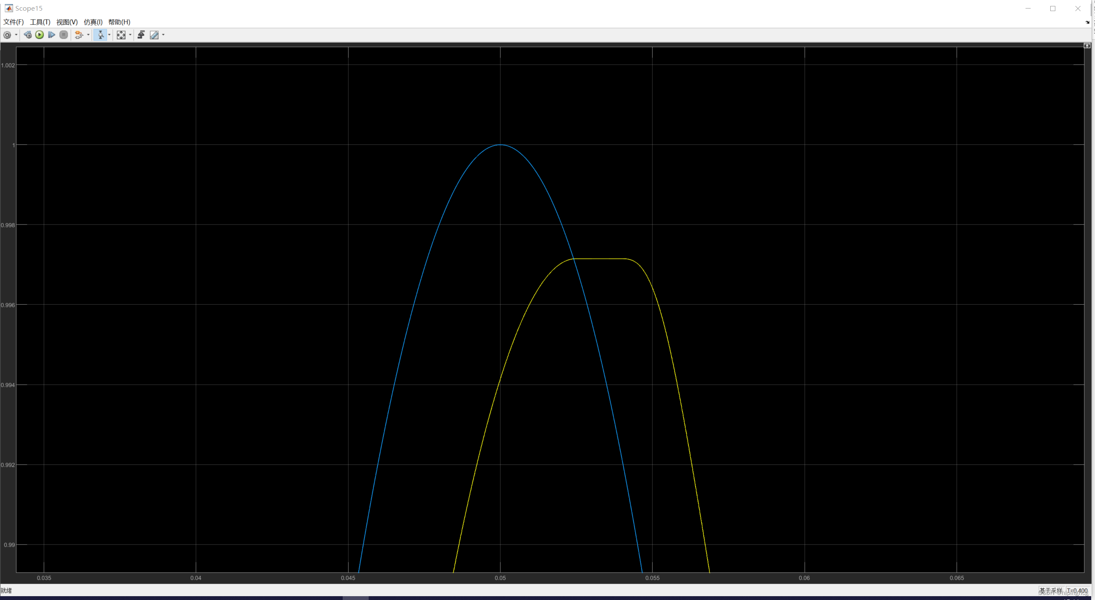Open the 仿真(I) menu
The height and width of the screenshot is (600, 1095).
coord(93,22)
